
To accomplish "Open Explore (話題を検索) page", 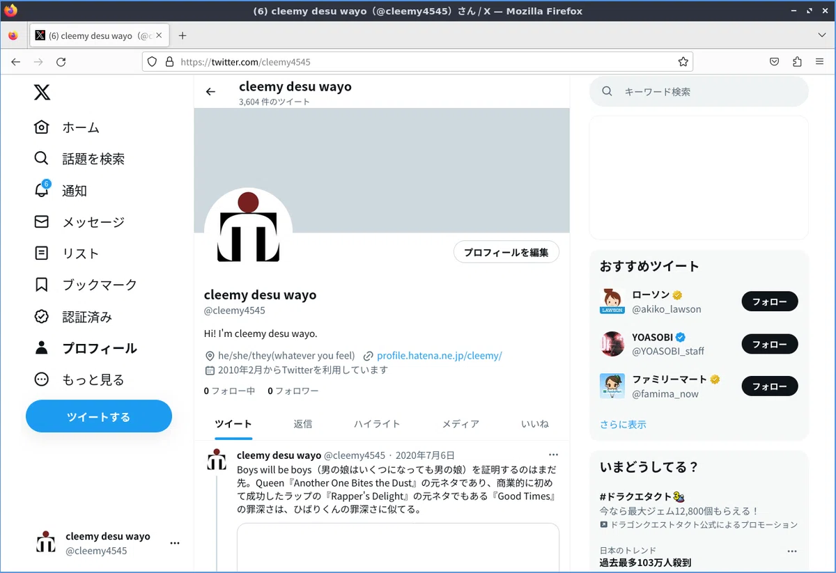I will [79, 159].
